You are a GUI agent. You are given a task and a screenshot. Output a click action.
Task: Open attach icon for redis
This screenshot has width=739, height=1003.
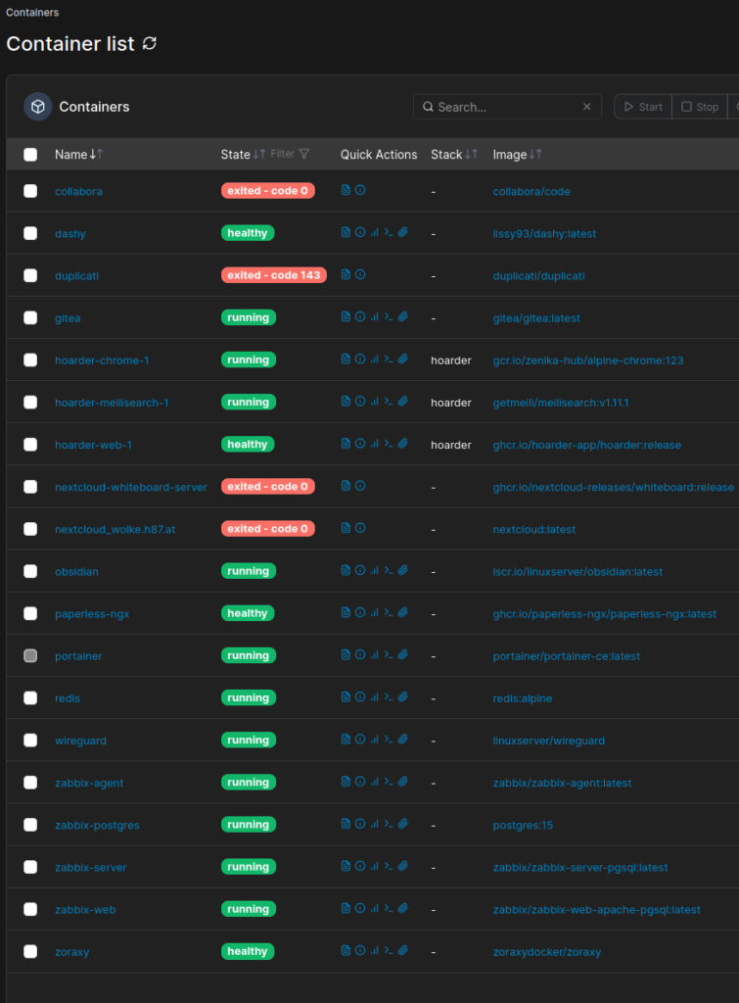tap(402, 696)
